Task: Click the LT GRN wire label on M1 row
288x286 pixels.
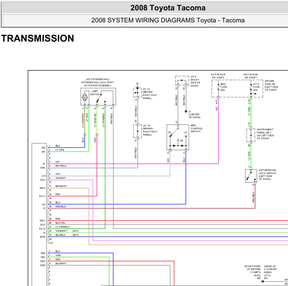Action: (60, 150)
